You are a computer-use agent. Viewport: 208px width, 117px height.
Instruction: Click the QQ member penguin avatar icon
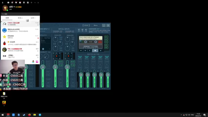4,43
